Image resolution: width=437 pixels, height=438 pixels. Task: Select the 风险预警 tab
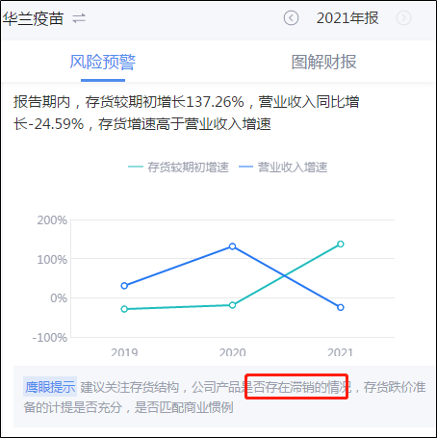103,62
